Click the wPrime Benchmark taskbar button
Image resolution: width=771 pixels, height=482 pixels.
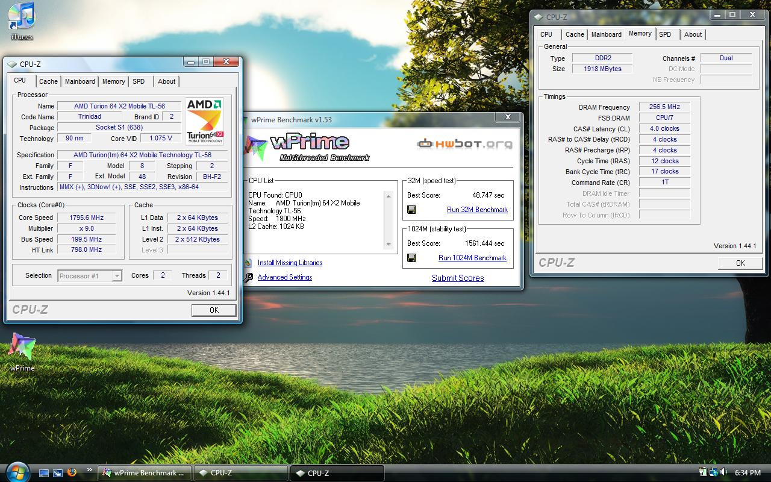coord(145,473)
